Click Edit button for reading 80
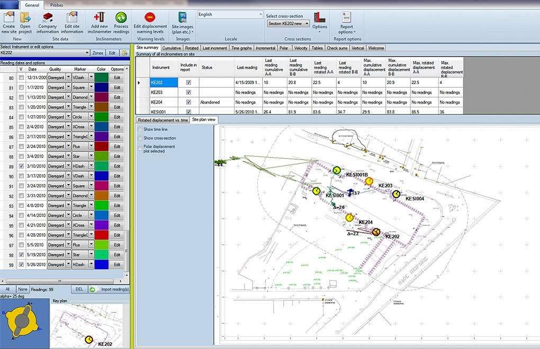 [x=117, y=78]
